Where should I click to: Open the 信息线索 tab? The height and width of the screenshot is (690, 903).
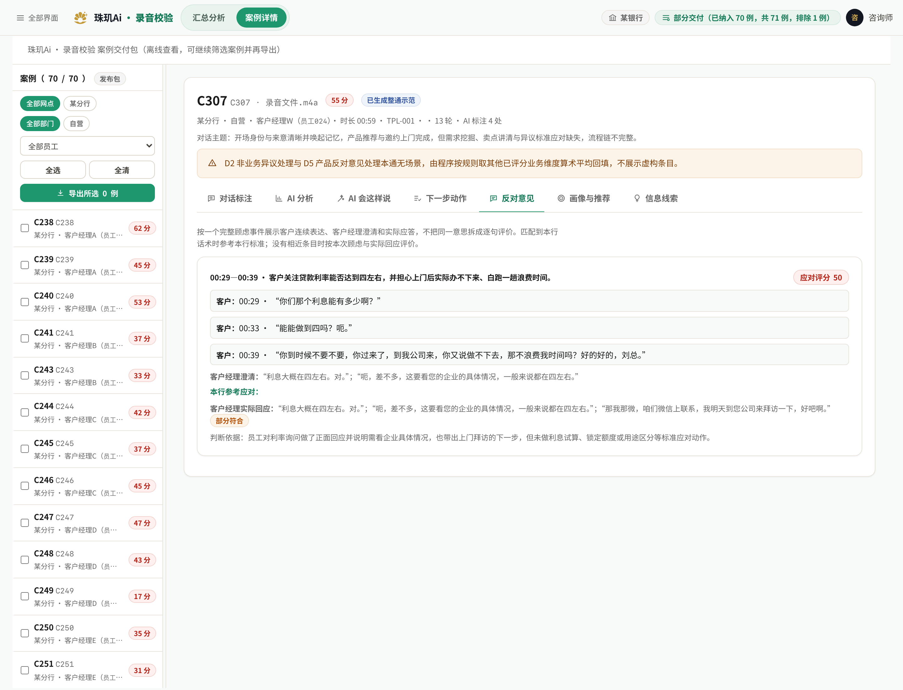pos(655,198)
